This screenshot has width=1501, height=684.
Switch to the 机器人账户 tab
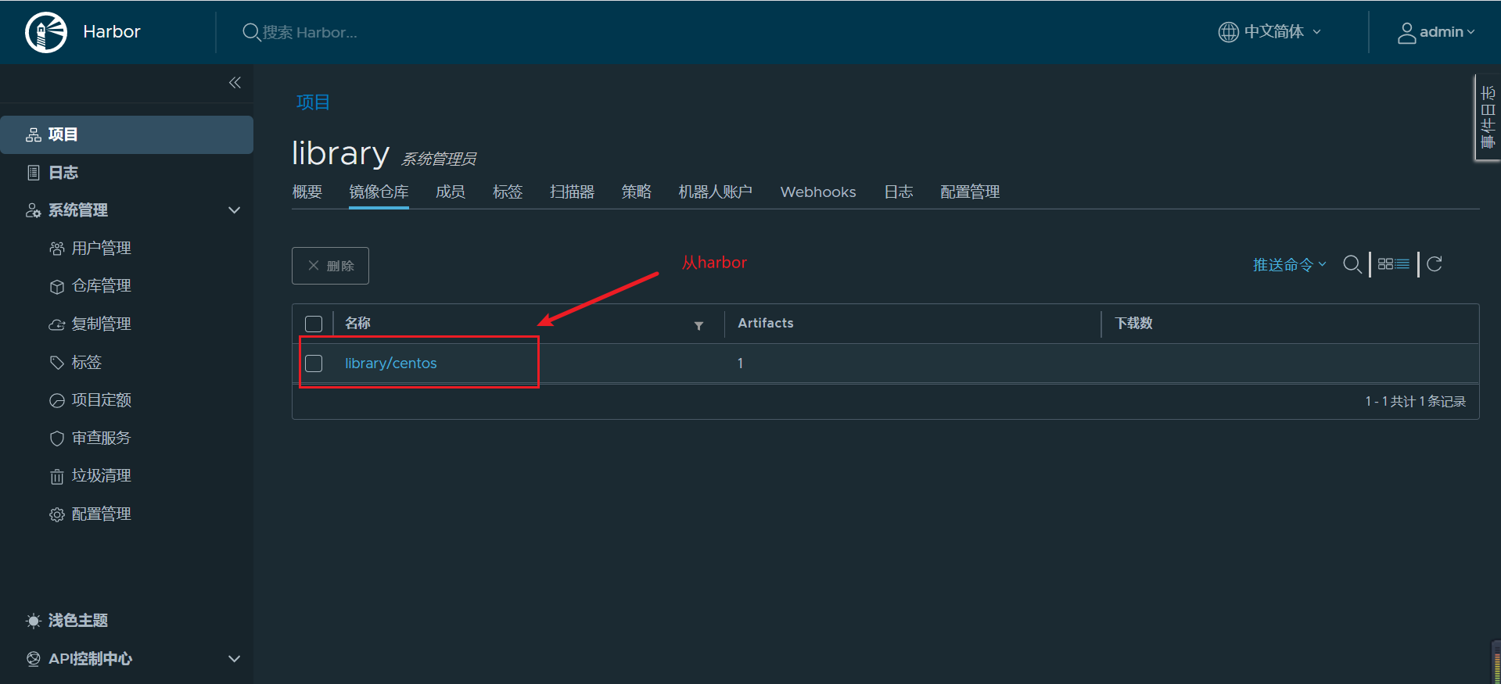pyautogui.click(x=716, y=192)
